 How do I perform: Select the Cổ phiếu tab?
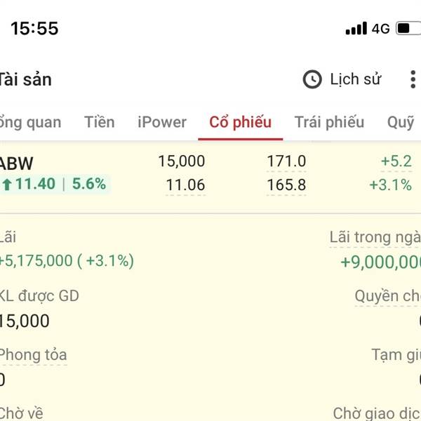point(240,122)
